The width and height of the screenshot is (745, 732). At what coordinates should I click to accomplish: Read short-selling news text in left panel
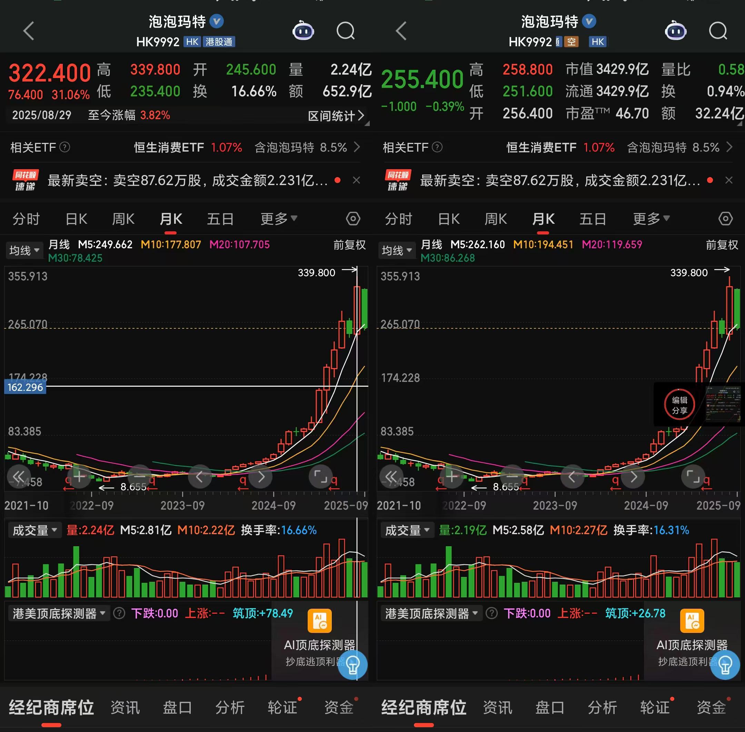click(187, 180)
